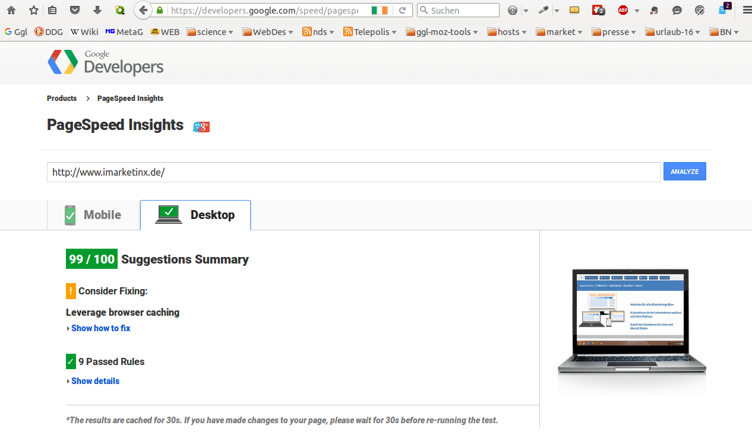The height and width of the screenshot is (441, 752).
Task: Click the '99 / 100' score badge
Action: click(x=91, y=259)
